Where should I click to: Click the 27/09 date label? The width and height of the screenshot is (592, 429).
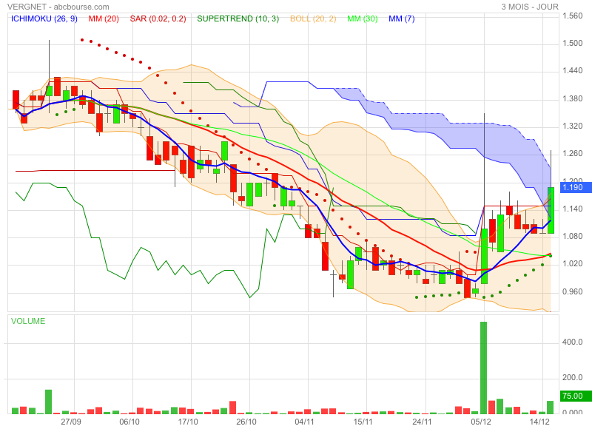tap(71, 422)
